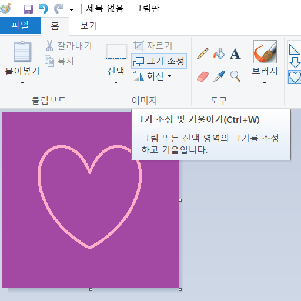Click the 붙여넣기 clipboard icon

coord(22,52)
